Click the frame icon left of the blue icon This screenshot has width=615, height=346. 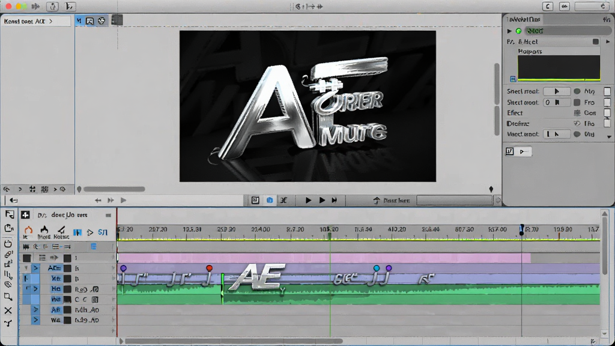coord(255,201)
